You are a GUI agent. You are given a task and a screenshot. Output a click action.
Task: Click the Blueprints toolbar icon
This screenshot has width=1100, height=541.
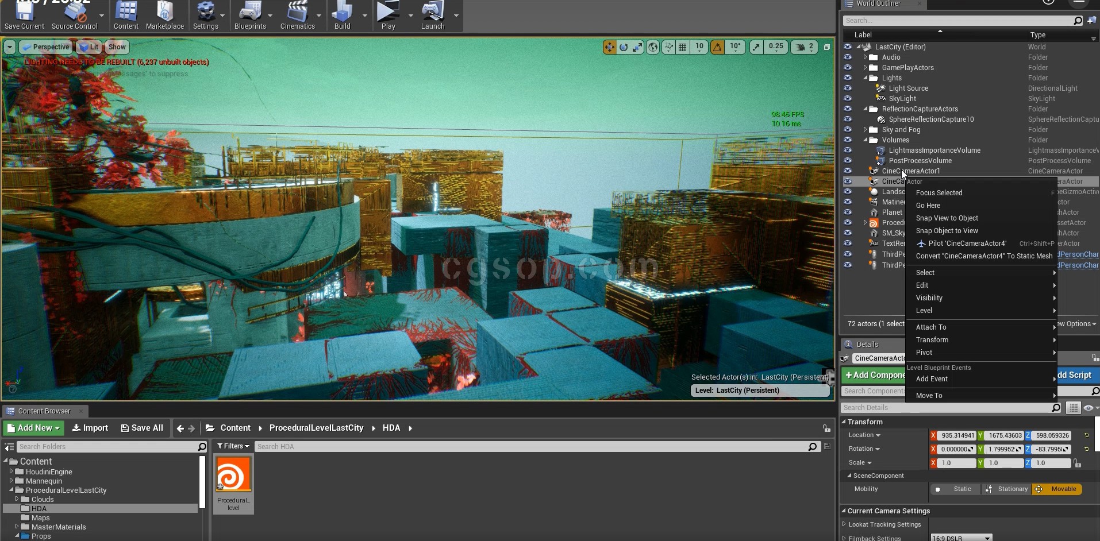(250, 16)
